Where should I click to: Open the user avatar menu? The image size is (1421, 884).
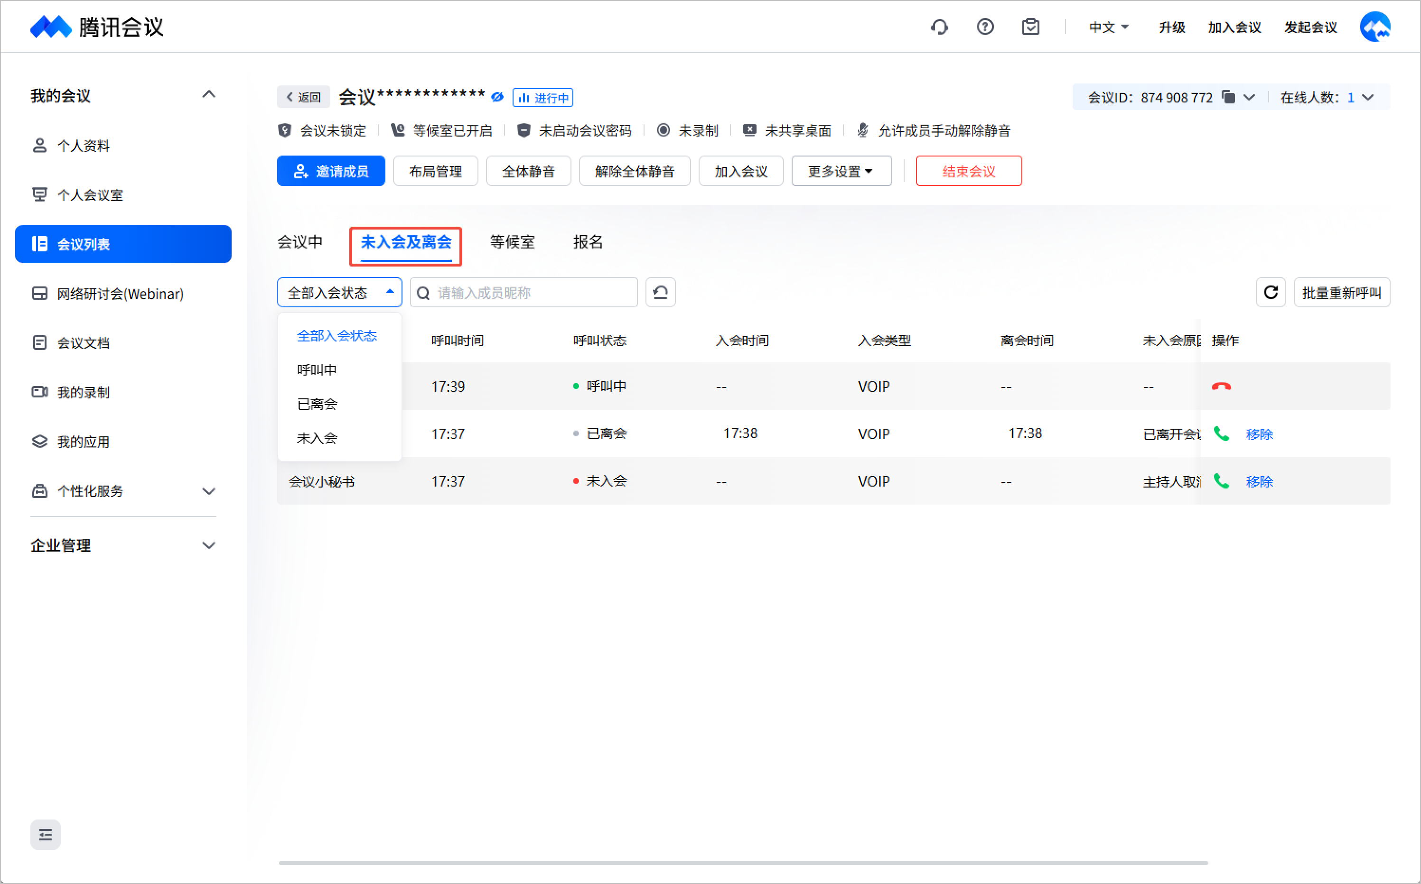tap(1375, 27)
